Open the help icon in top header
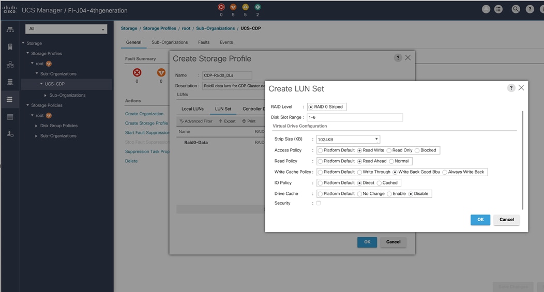This screenshot has width=544, height=292. point(530,9)
